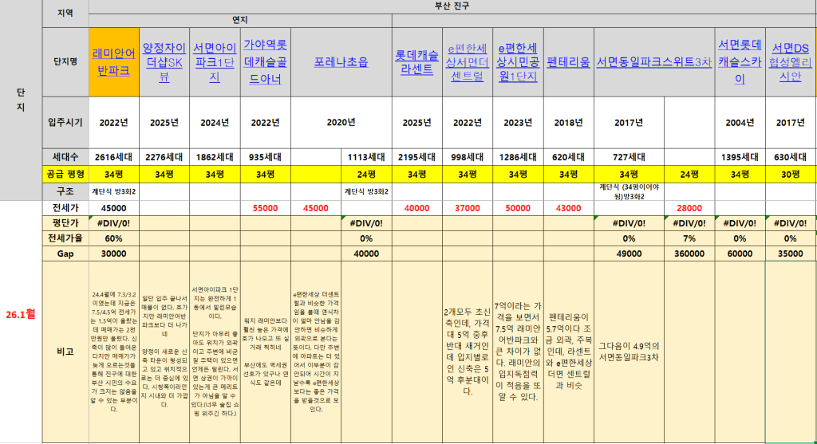Select the 단지명 row label
817x444 pixels.
tap(65, 62)
